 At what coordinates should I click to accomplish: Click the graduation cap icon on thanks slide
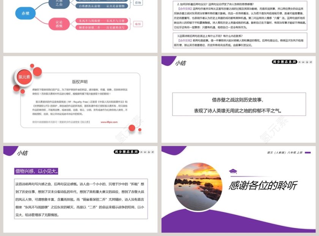(234, 171)
